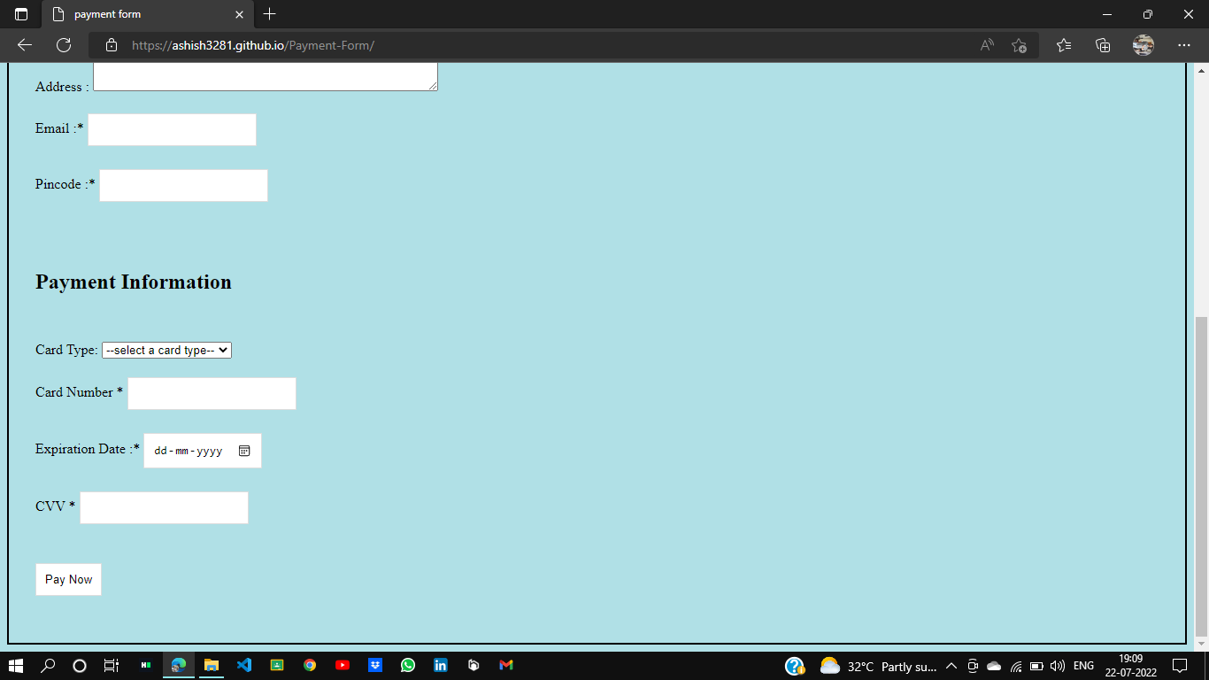The height and width of the screenshot is (680, 1209).
Task: Open Visual Studio Code from taskbar
Action: tap(244, 665)
